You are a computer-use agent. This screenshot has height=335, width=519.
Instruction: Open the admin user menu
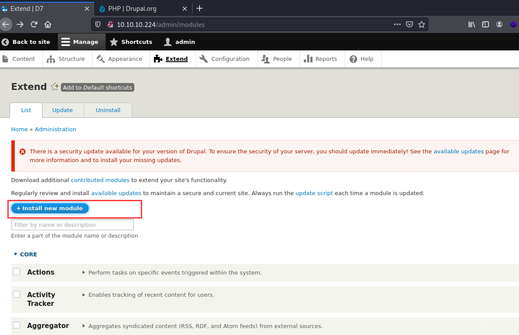click(x=180, y=42)
